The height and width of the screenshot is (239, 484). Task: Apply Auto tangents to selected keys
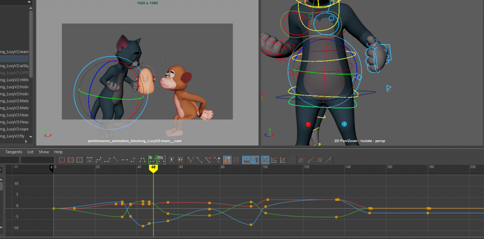pyautogui.click(x=90, y=160)
